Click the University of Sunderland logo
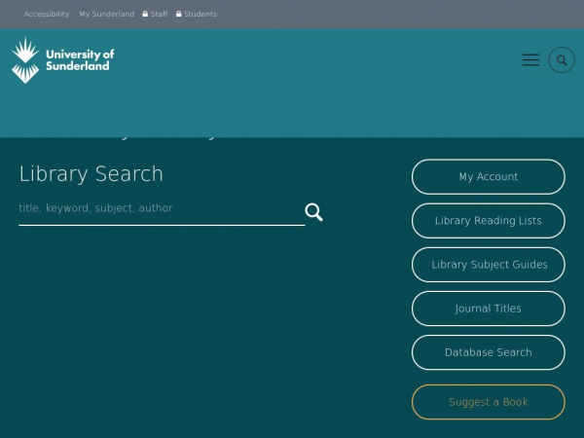This screenshot has width=584, height=438. [x=63, y=60]
